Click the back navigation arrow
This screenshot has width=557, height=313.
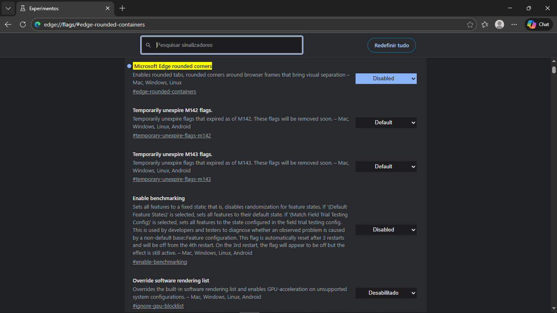pyautogui.click(x=8, y=24)
